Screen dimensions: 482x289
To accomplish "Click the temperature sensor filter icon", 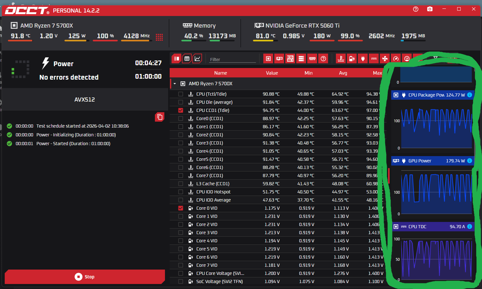I will click(341, 59).
